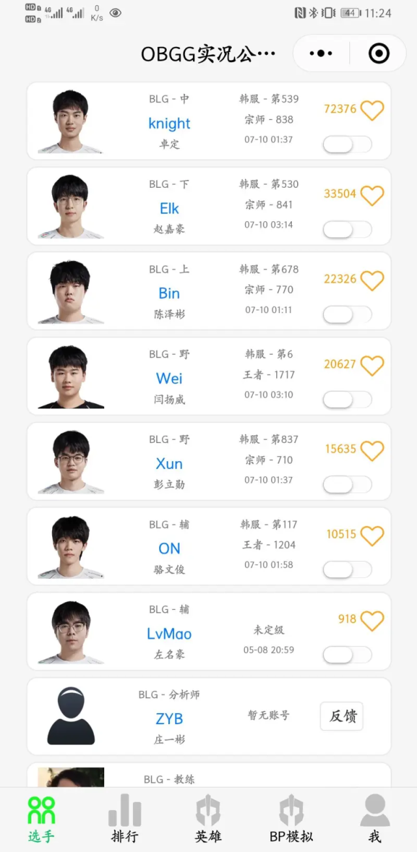The image size is (417, 852).
Task: Like knight's card via heart icon
Action: pyautogui.click(x=373, y=110)
